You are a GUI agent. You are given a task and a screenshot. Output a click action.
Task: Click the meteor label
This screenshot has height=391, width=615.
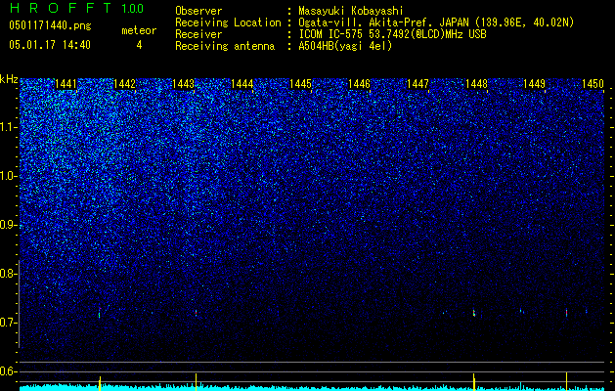(139, 30)
